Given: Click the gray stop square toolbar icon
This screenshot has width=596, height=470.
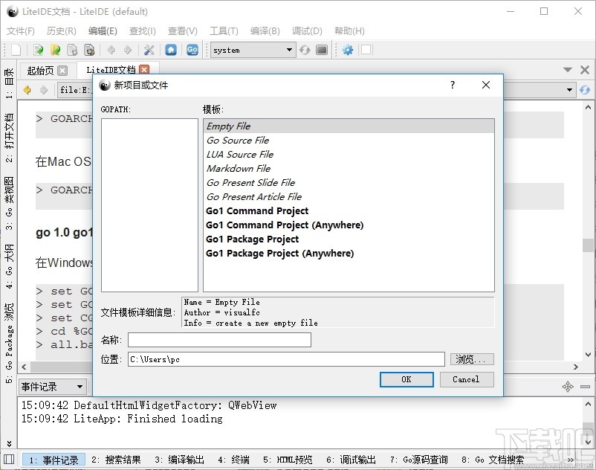Looking at the screenshot, I should coord(322,50).
